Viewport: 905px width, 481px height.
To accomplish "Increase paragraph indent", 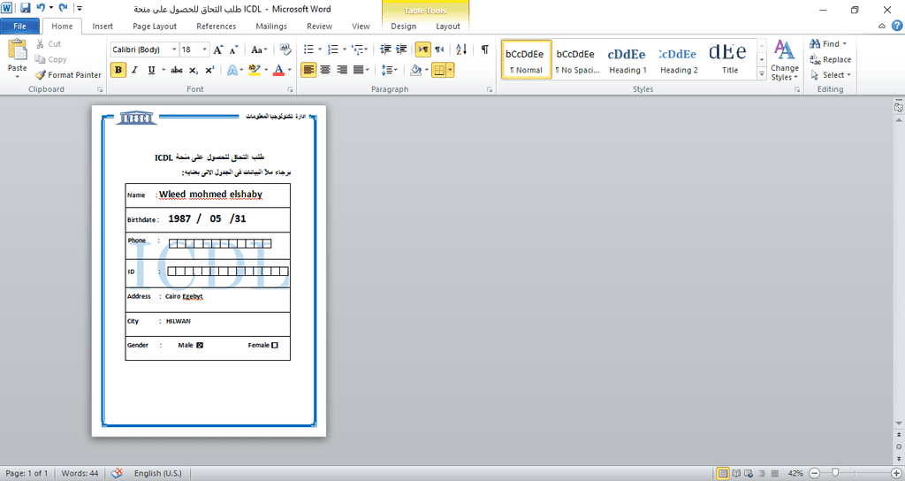I will tap(402, 50).
